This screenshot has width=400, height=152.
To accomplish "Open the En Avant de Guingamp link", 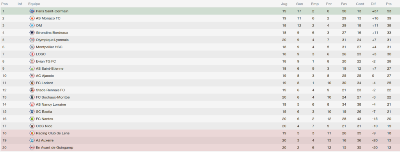I will (x=55, y=147).
